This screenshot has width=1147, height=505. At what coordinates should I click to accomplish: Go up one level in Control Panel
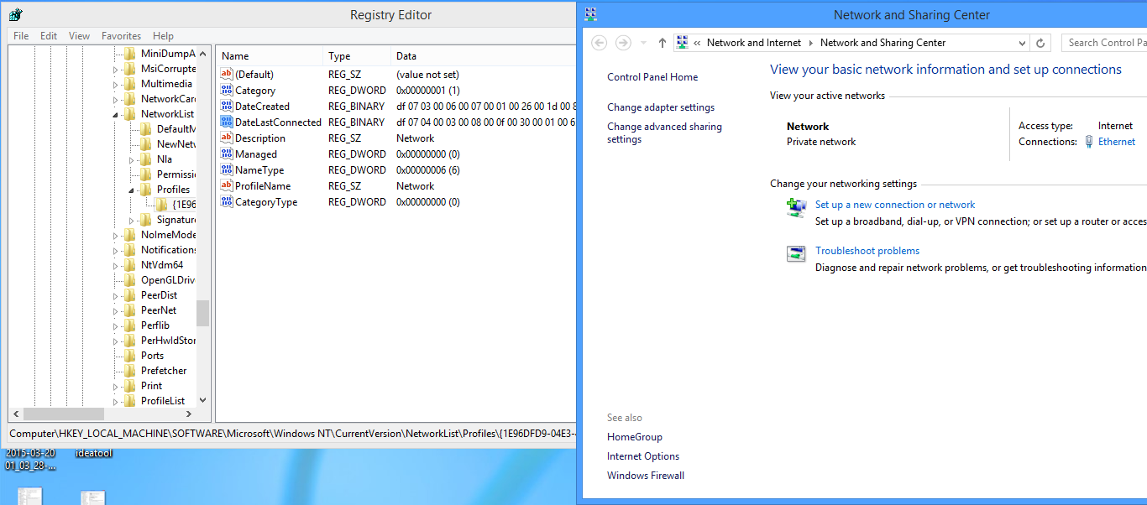tap(662, 43)
